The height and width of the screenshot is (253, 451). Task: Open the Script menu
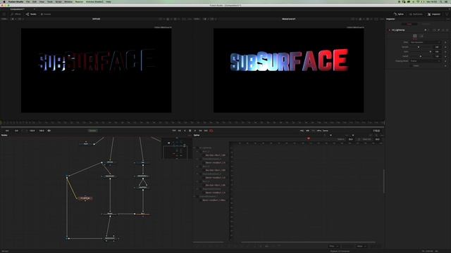click(x=58, y=1)
